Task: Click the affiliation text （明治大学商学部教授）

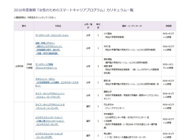Action: [x=114, y=37]
